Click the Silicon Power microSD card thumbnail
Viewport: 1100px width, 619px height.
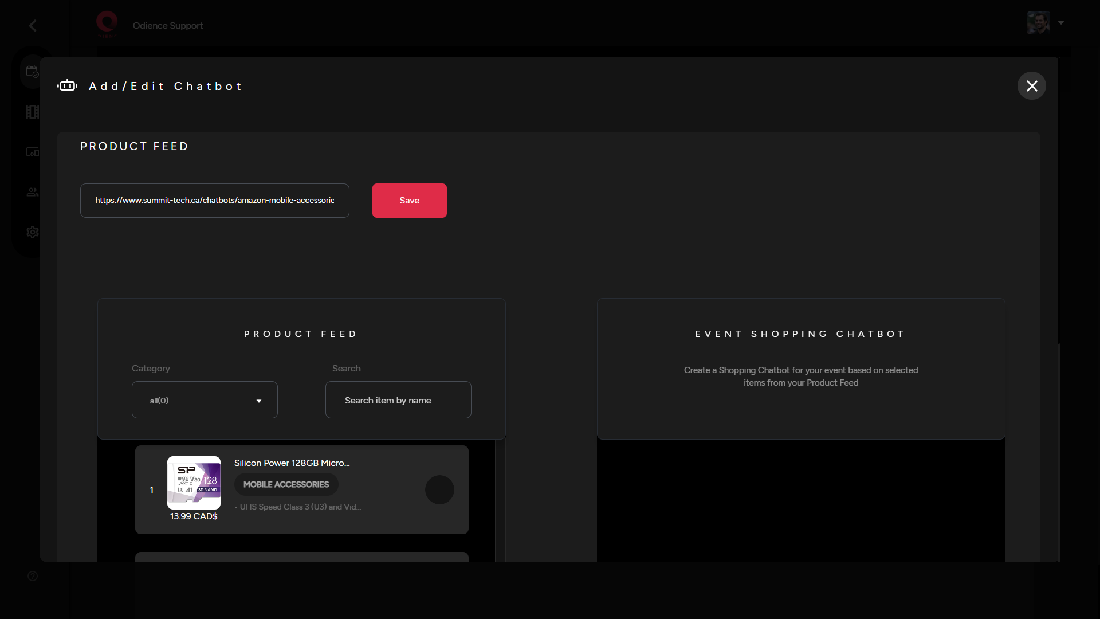coord(194,483)
